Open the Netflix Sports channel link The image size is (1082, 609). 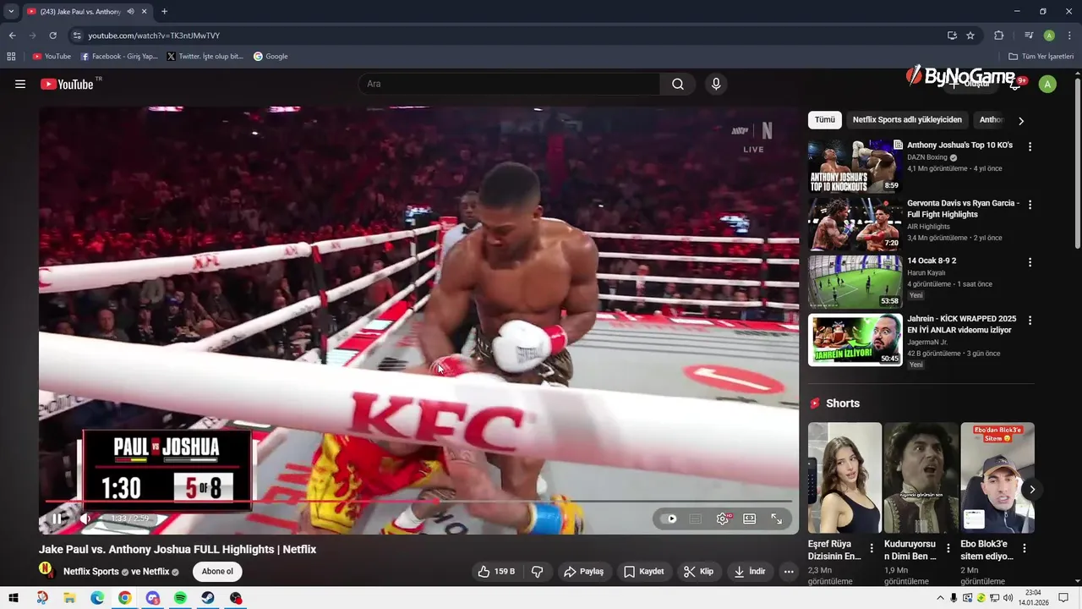pyautogui.click(x=91, y=572)
